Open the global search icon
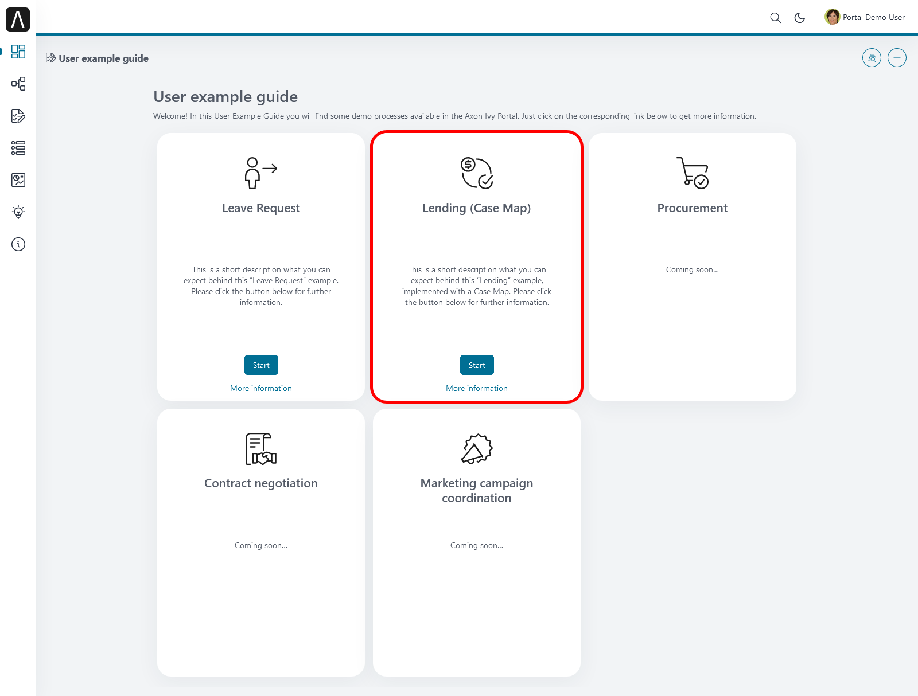Image resolution: width=918 pixels, height=696 pixels. click(x=775, y=18)
